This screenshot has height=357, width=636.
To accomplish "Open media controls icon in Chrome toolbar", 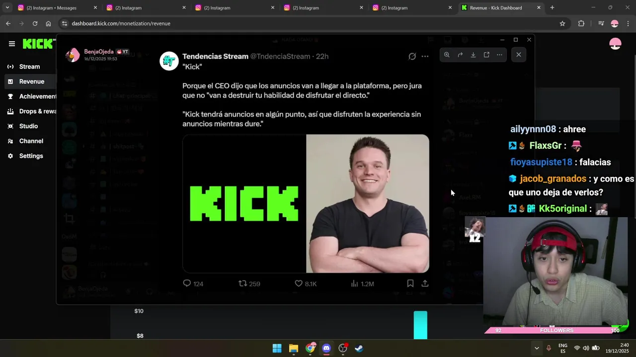I will pos(601,23).
